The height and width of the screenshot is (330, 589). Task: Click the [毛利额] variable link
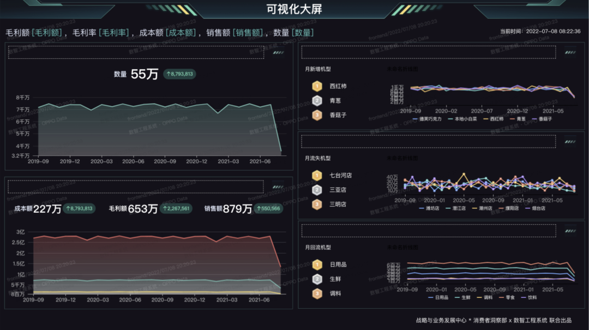(x=46, y=33)
